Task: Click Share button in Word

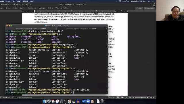Action: click(139, 8)
